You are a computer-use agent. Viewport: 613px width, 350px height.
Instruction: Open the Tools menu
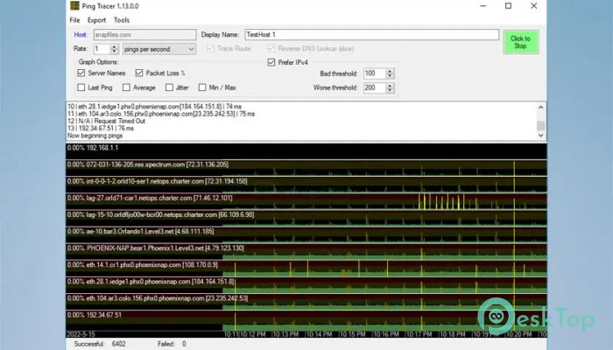tap(122, 20)
